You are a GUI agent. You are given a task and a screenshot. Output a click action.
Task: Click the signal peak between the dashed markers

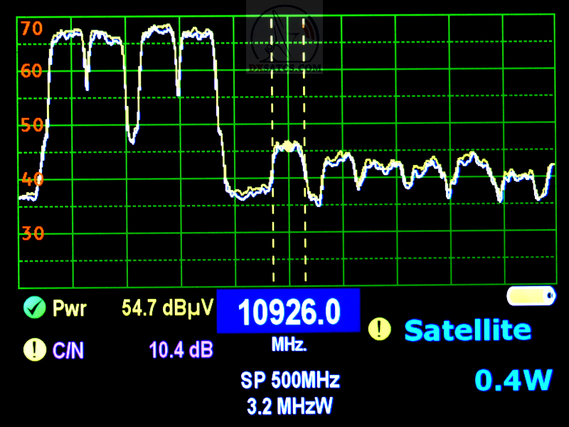289,146
